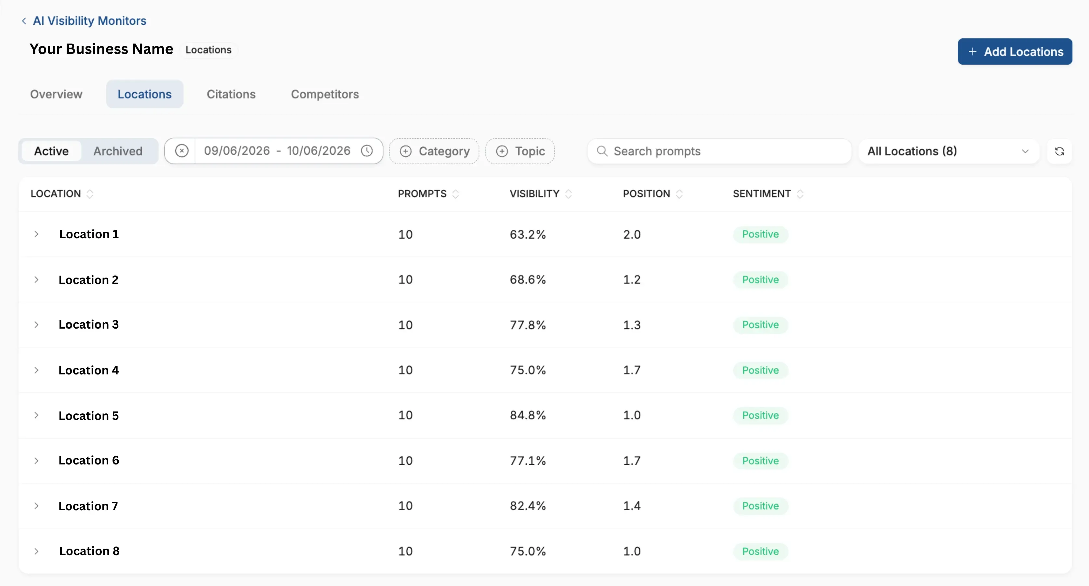Open the Citations tab
Screen dimensions: 1089x586
point(231,94)
